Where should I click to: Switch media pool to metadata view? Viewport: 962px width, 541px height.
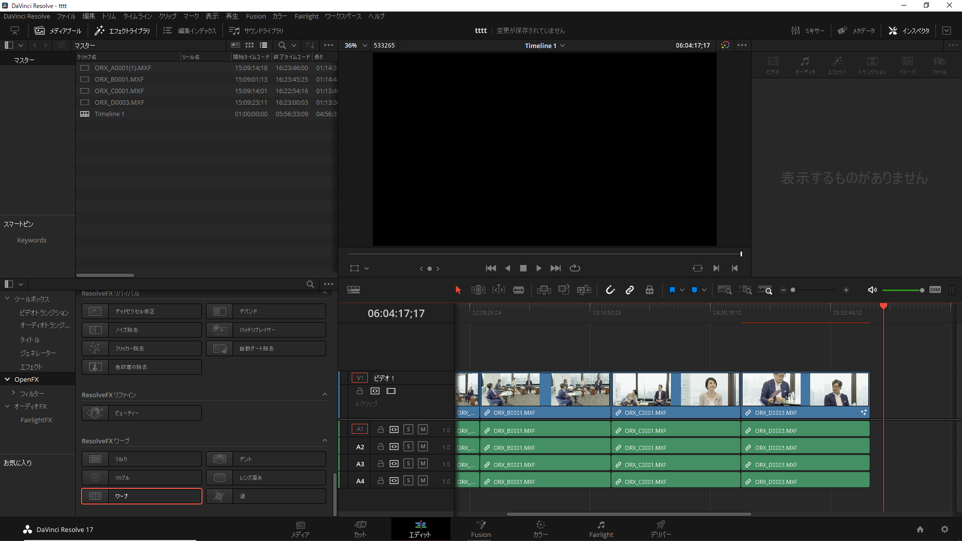coord(235,45)
